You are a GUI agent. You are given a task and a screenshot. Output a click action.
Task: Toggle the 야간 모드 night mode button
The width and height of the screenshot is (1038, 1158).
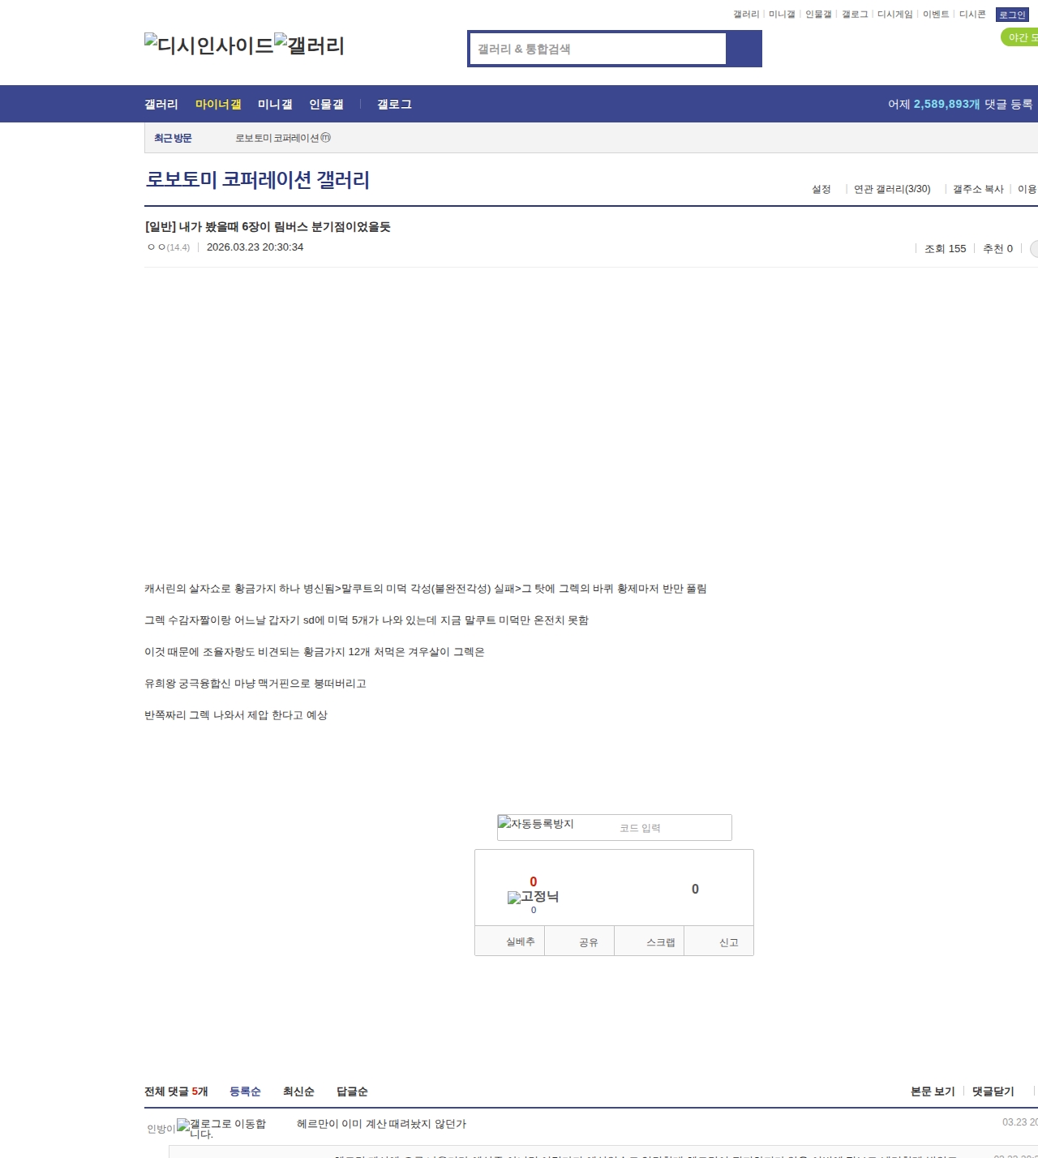(1020, 37)
